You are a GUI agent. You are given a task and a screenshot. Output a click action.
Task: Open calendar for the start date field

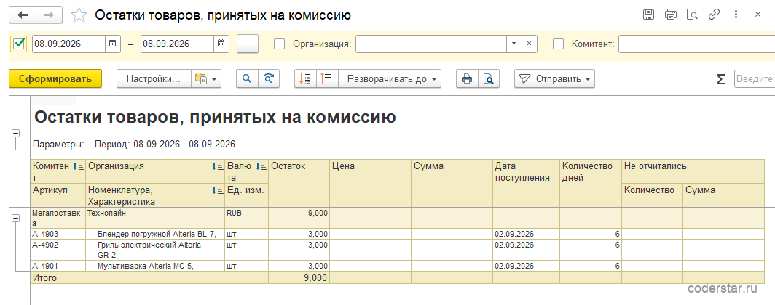(x=113, y=44)
